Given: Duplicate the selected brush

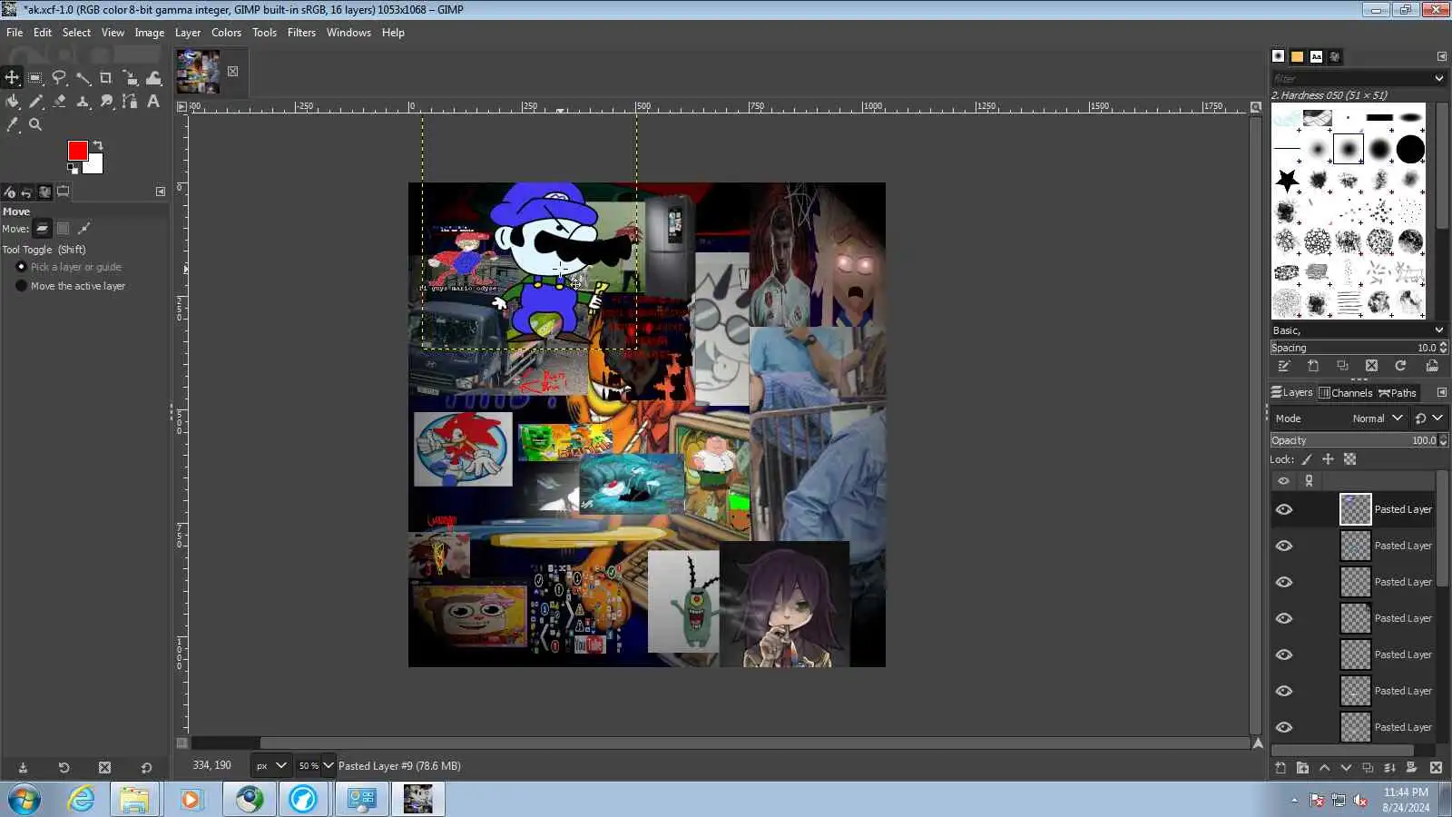Looking at the screenshot, I should (1342, 366).
